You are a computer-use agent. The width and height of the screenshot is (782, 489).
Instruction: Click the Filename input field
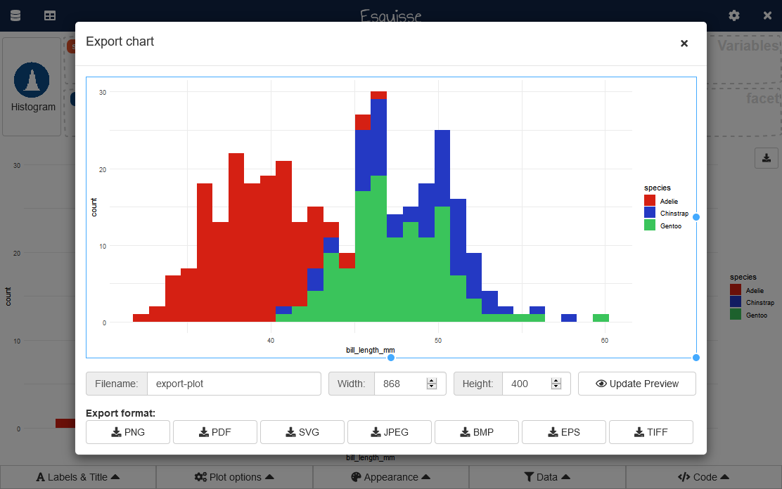pyautogui.click(x=233, y=384)
